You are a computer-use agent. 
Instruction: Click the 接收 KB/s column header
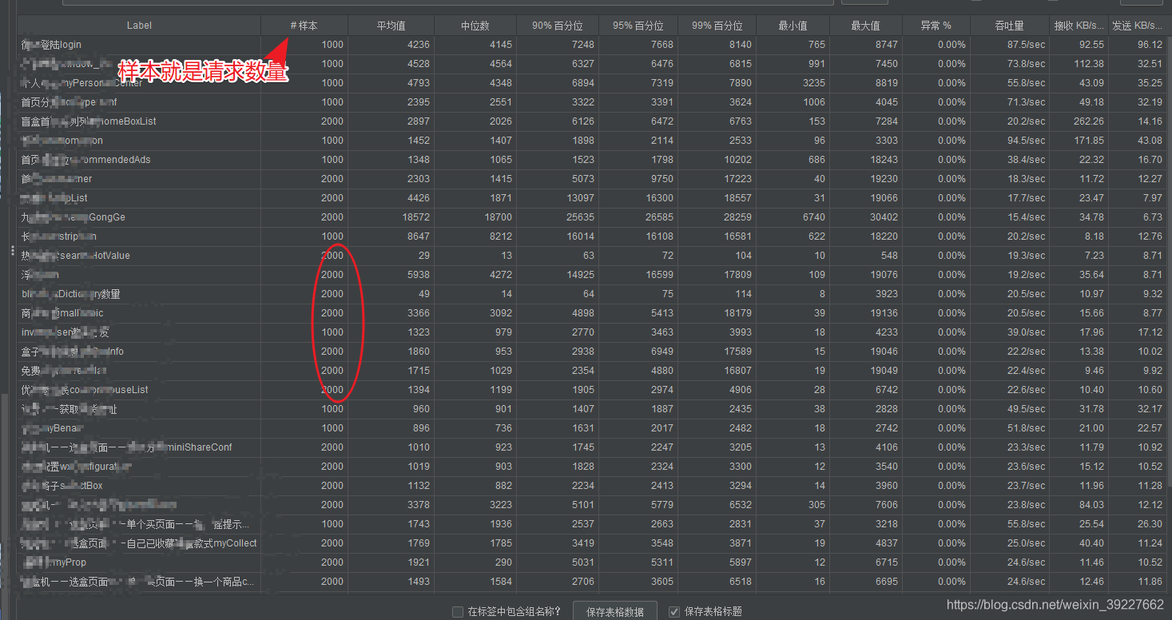pos(1079,26)
